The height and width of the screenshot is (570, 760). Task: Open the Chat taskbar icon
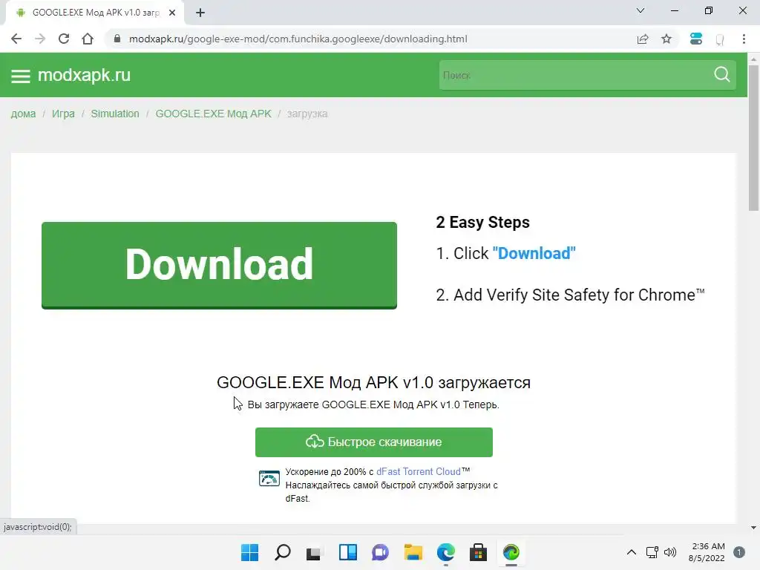point(380,552)
